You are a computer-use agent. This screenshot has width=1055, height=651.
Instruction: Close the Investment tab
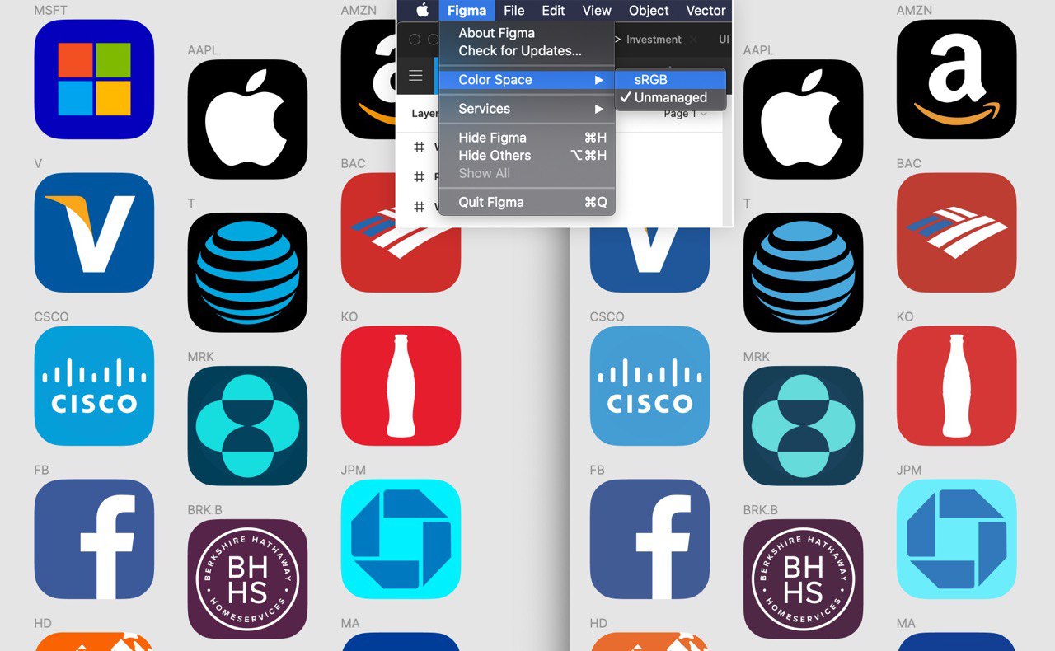point(693,40)
